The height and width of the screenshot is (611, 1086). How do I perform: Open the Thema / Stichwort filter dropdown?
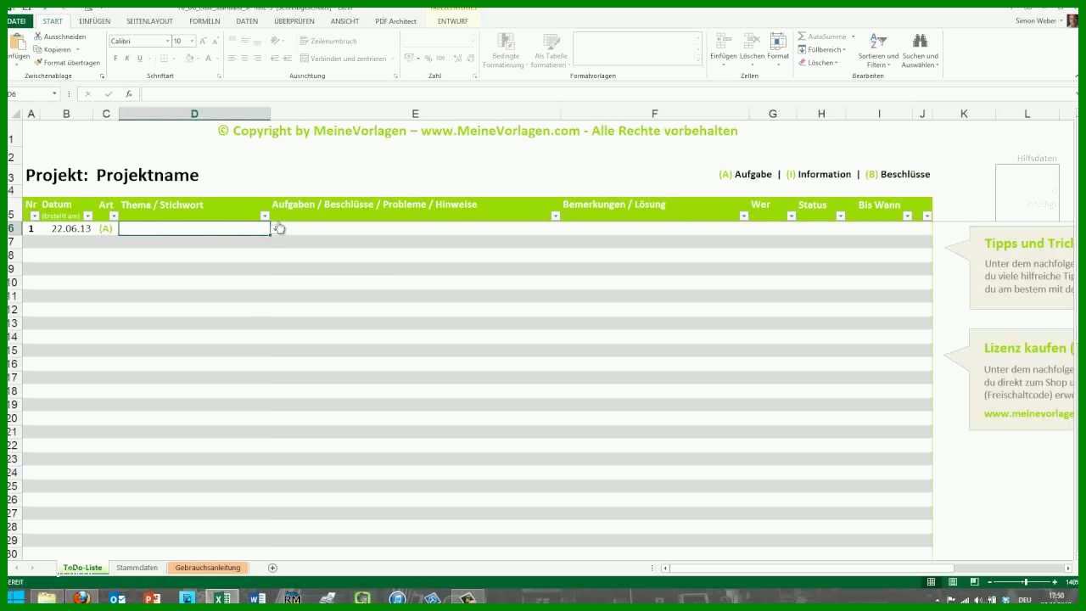coord(265,216)
